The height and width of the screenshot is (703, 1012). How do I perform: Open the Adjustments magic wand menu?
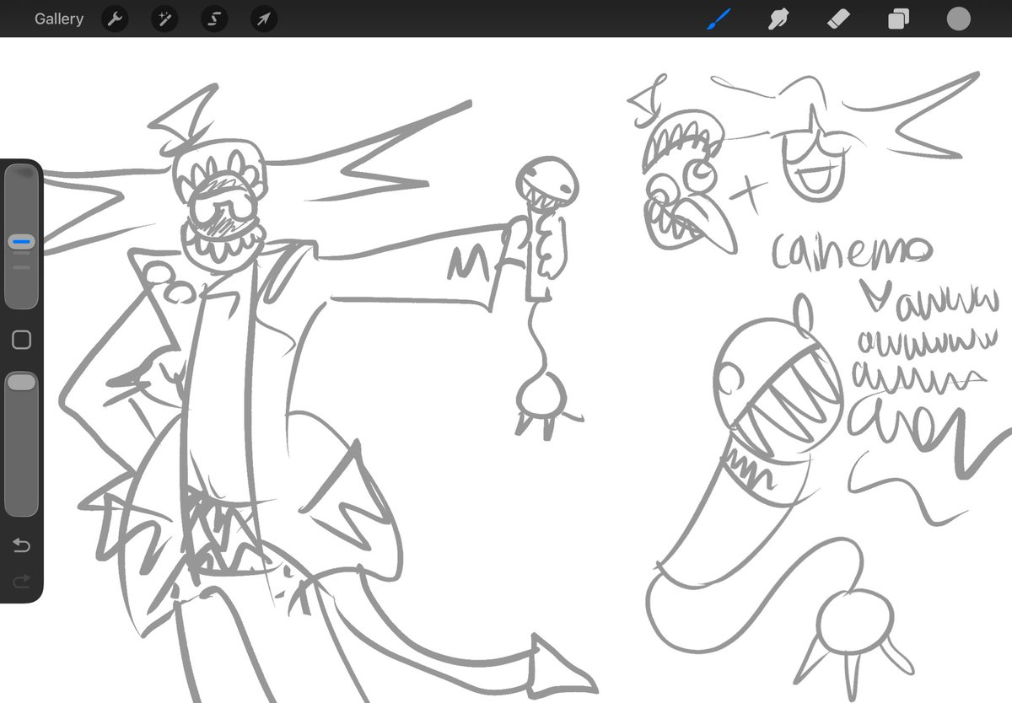point(164,19)
